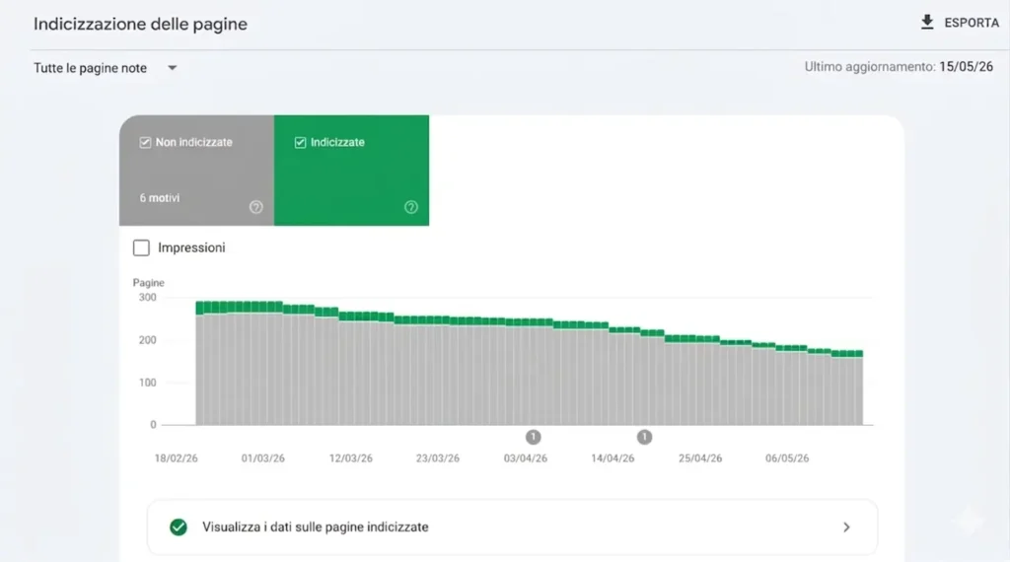Open help icon on Non indicizzate card
1010x562 pixels.
coord(255,207)
